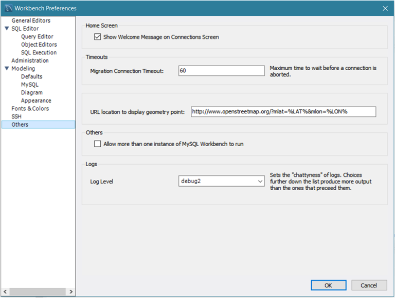
Task: Select Others in the sidebar
Action: point(38,124)
